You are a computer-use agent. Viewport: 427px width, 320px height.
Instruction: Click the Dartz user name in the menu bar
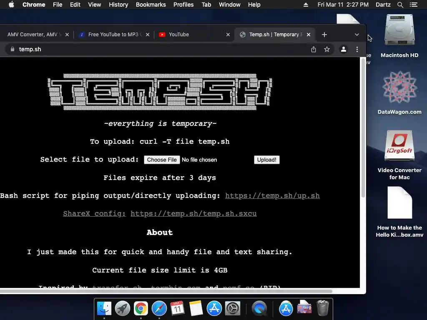383,5
